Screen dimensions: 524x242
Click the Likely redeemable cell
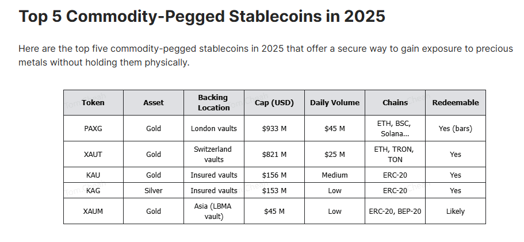(x=455, y=212)
